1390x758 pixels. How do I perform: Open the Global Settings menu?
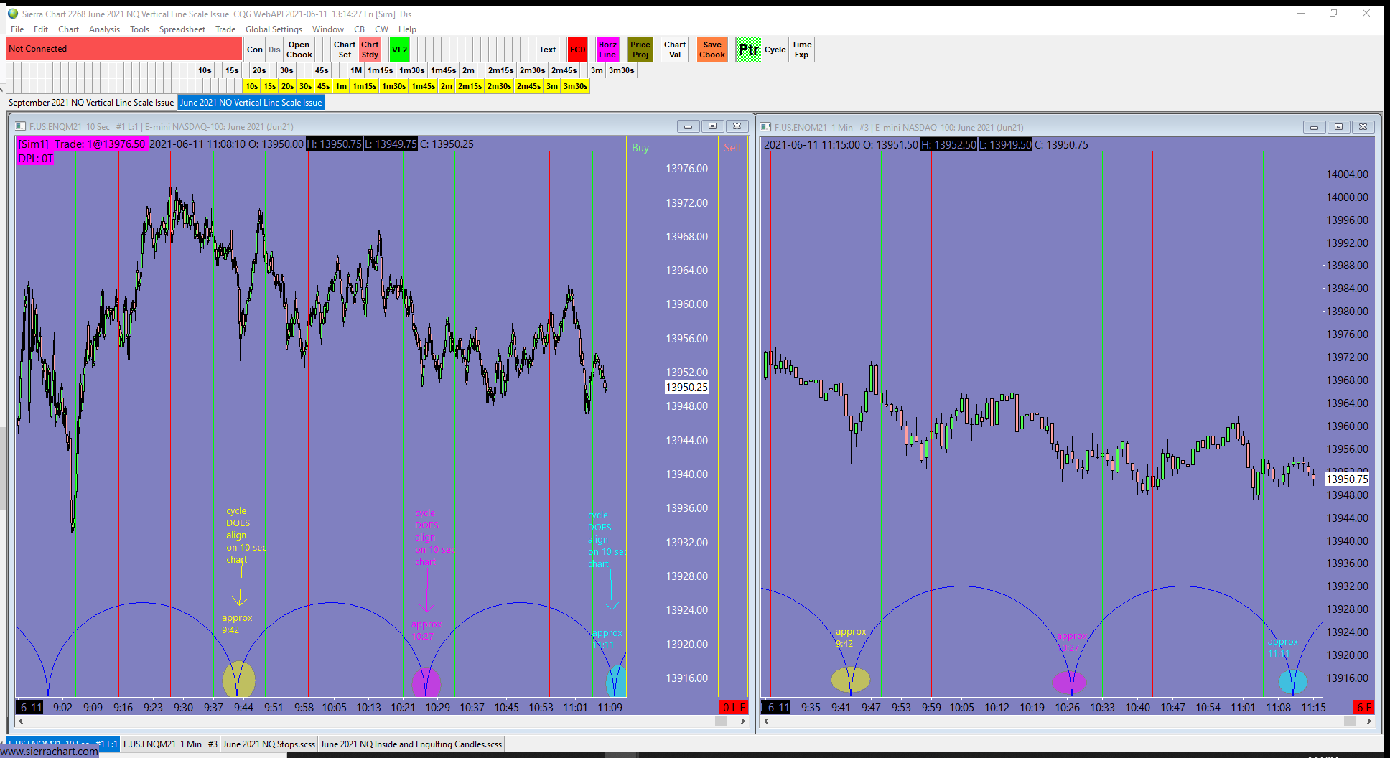[x=274, y=29]
